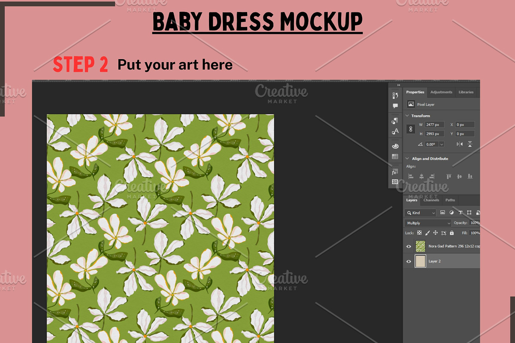This screenshot has width=515, height=343.
Task: Collapse the Align and Distribute section
Action: pos(407,159)
